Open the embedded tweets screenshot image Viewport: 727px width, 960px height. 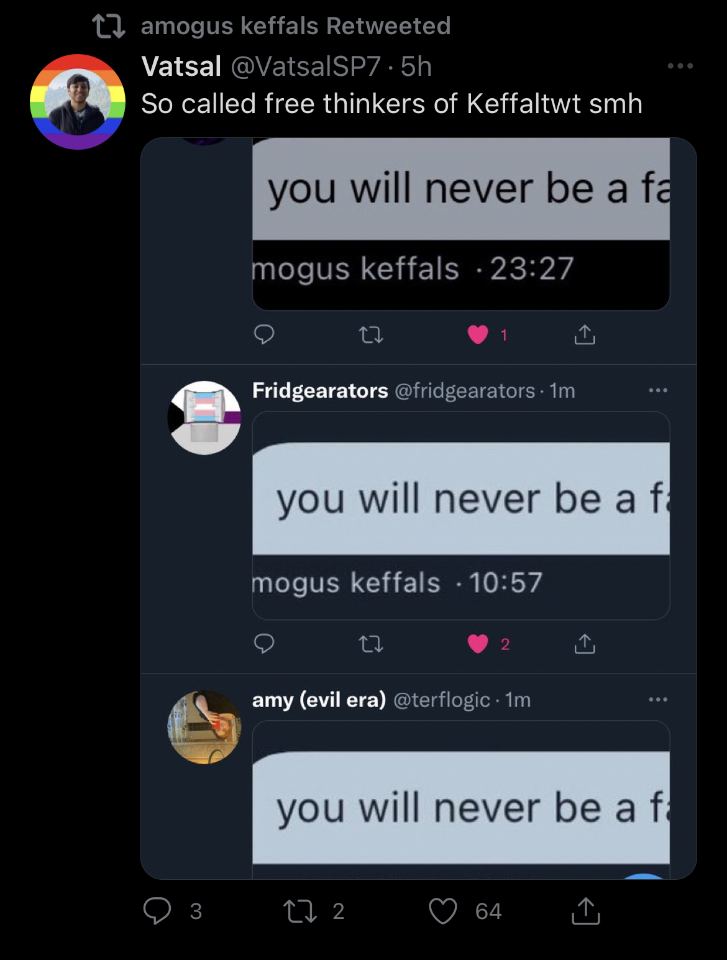click(x=419, y=508)
